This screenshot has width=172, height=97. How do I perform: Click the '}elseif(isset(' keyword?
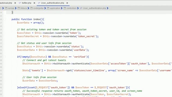coord(27,87)
